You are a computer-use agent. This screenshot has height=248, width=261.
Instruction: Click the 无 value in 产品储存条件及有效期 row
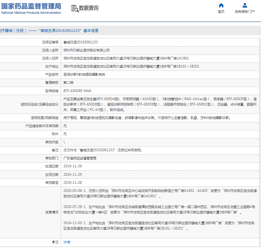(x=65, y=126)
